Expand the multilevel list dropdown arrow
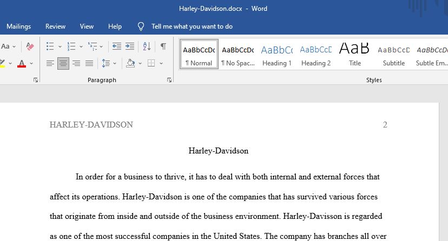The height and width of the screenshot is (241, 448). click(101, 46)
